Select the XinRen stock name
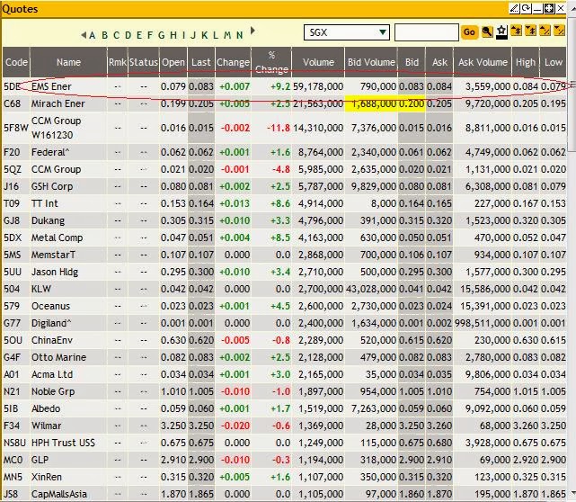576x502 pixels. point(47,477)
